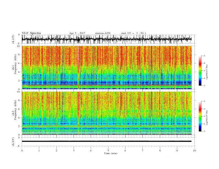The width and height of the screenshot is (219, 169).
Task: Click the ch.2 color bar "log(PSD)(V²/Hz)" label
Action: (x=207, y=117)
